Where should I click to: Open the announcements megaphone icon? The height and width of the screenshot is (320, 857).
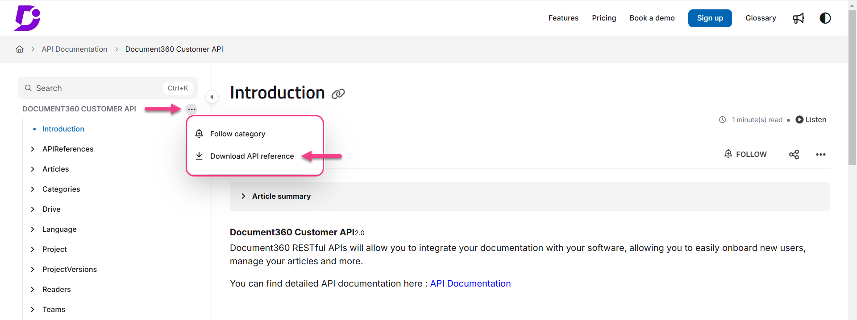click(798, 18)
